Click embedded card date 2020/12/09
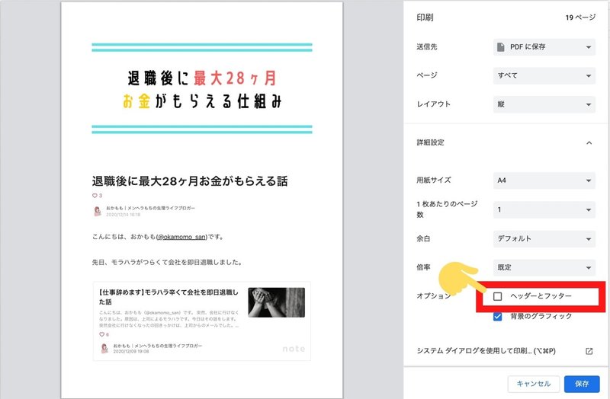Screen dimensions: 610x399 coord(130,351)
